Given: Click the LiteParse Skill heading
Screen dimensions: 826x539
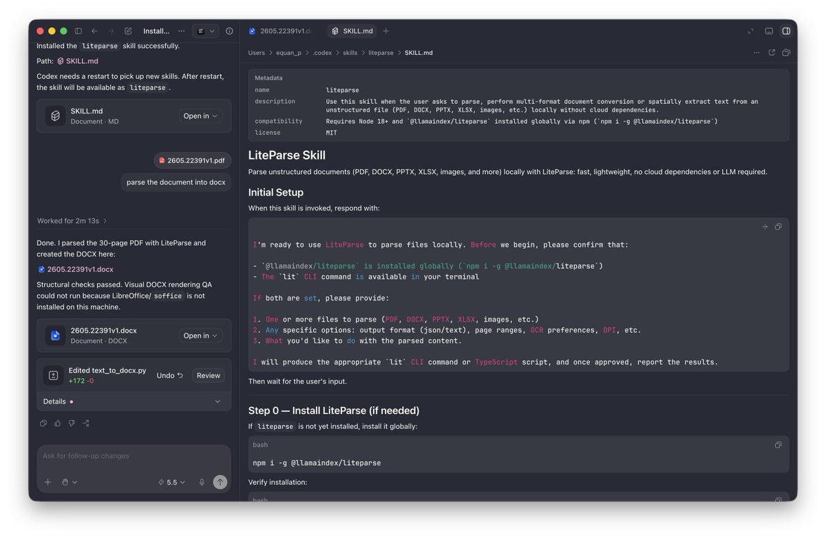Looking at the screenshot, I should coord(287,155).
